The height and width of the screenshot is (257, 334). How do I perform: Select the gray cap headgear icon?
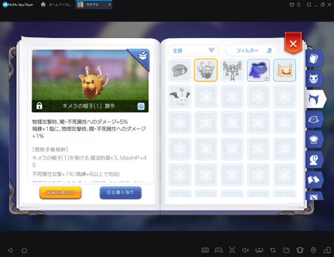point(180,70)
